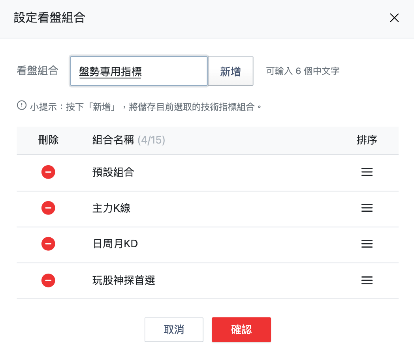This screenshot has width=414, height=358.
Task: Click the sort handle next to 主力K線
Action: pos(367,208)
